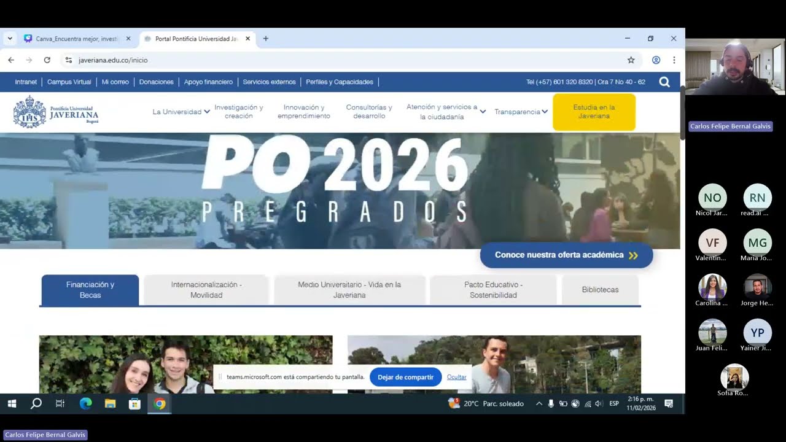Open Chrome profile icon
This screenshot has width=786, height=442.
(656, 60)
